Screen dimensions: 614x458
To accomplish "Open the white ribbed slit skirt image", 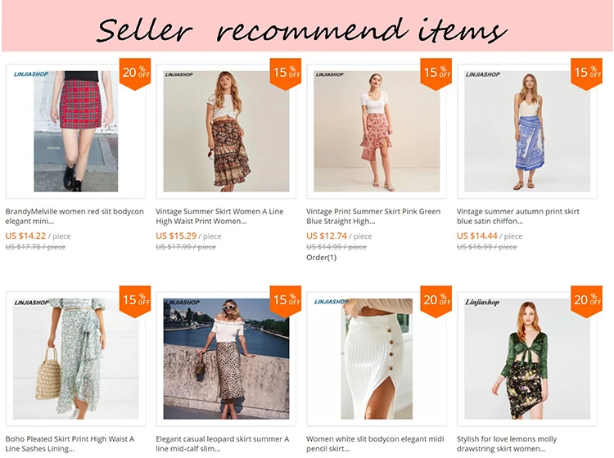I will point(377,359).
